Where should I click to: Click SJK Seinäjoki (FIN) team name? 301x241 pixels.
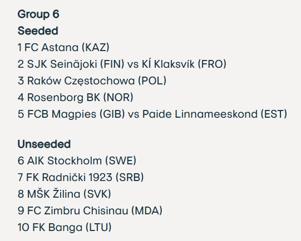(x=76, y=64)
